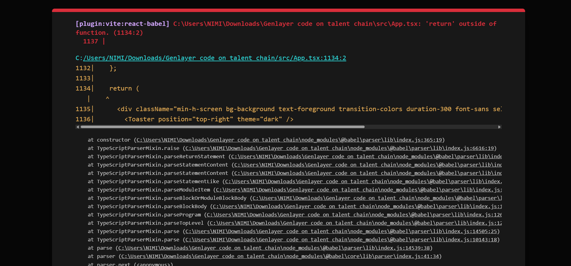Open the parseProgram source link
Screen dimensions: 571x266
[353, 215]
